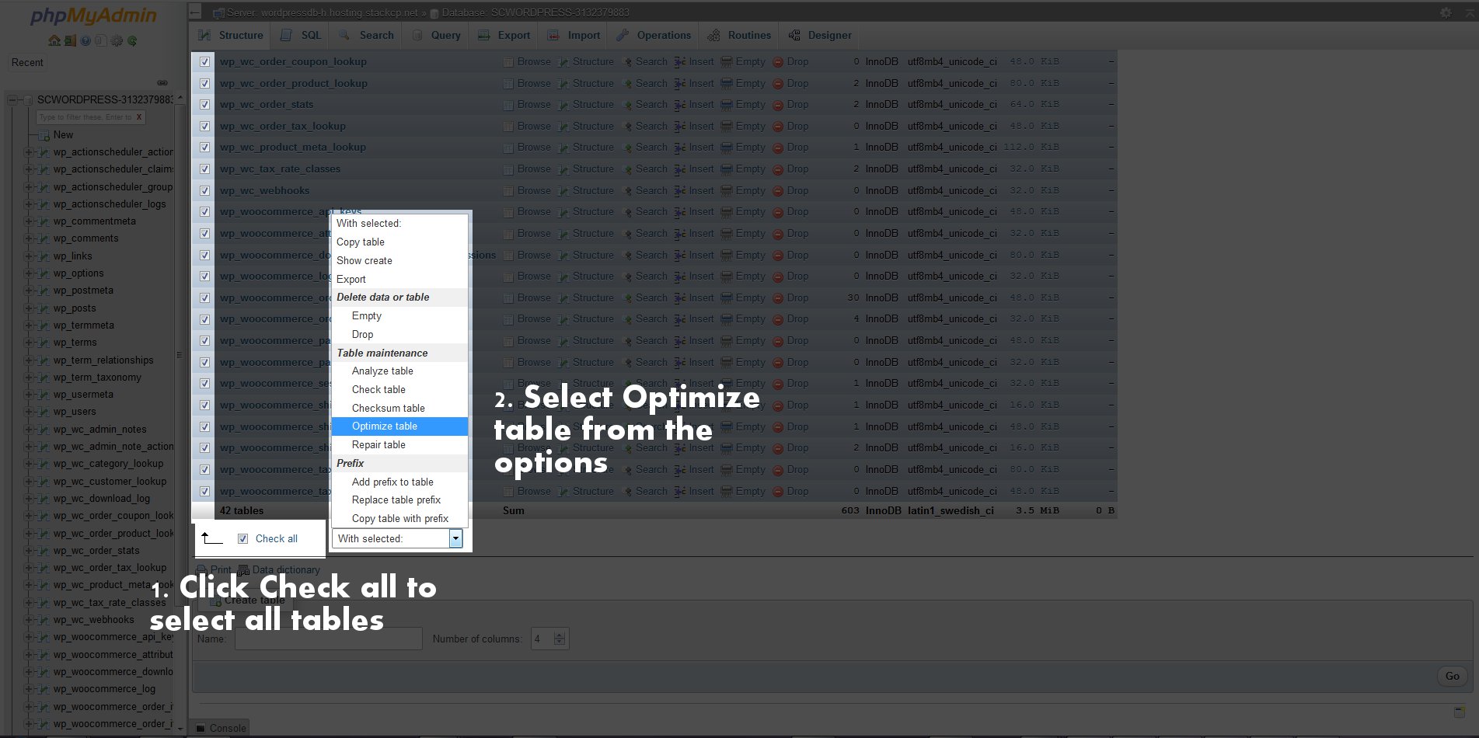Open the page settings gear in top bar
The image size is (1479, 738).
(1446, 12)
